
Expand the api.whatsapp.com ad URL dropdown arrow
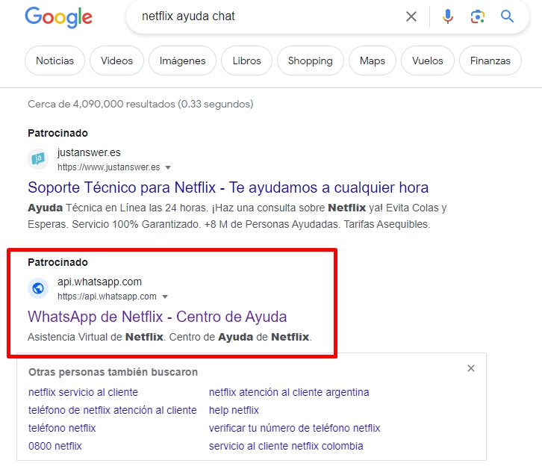(165, 297)
